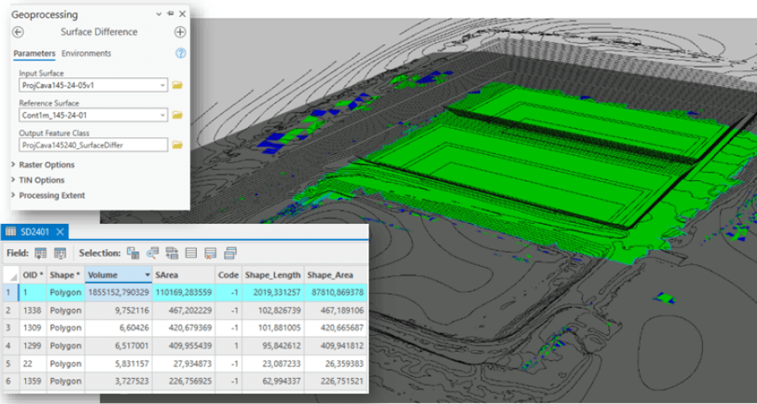The image size is (757, 404).
Task: Click the Clear Selection icon
Action: click(192, 252)
